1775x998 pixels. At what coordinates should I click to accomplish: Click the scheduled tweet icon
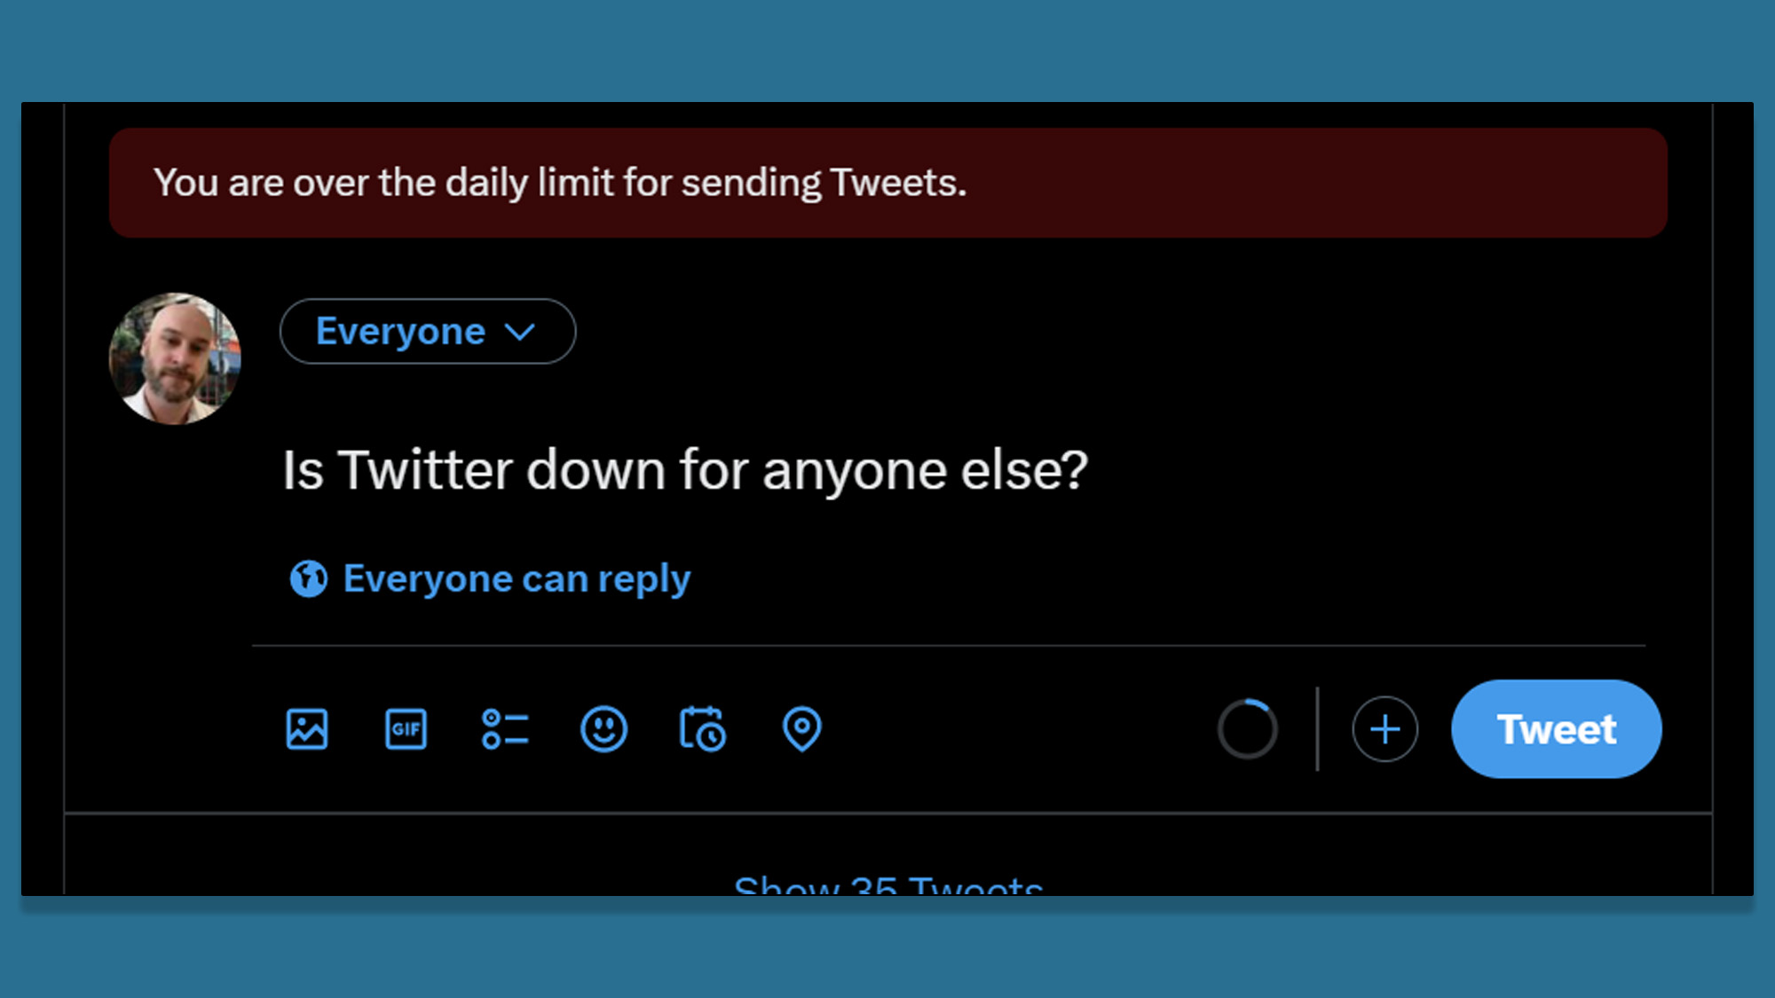pos(702,728)
